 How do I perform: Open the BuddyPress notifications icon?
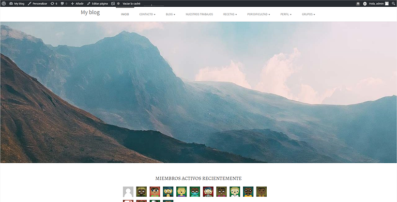click(358, 3)
